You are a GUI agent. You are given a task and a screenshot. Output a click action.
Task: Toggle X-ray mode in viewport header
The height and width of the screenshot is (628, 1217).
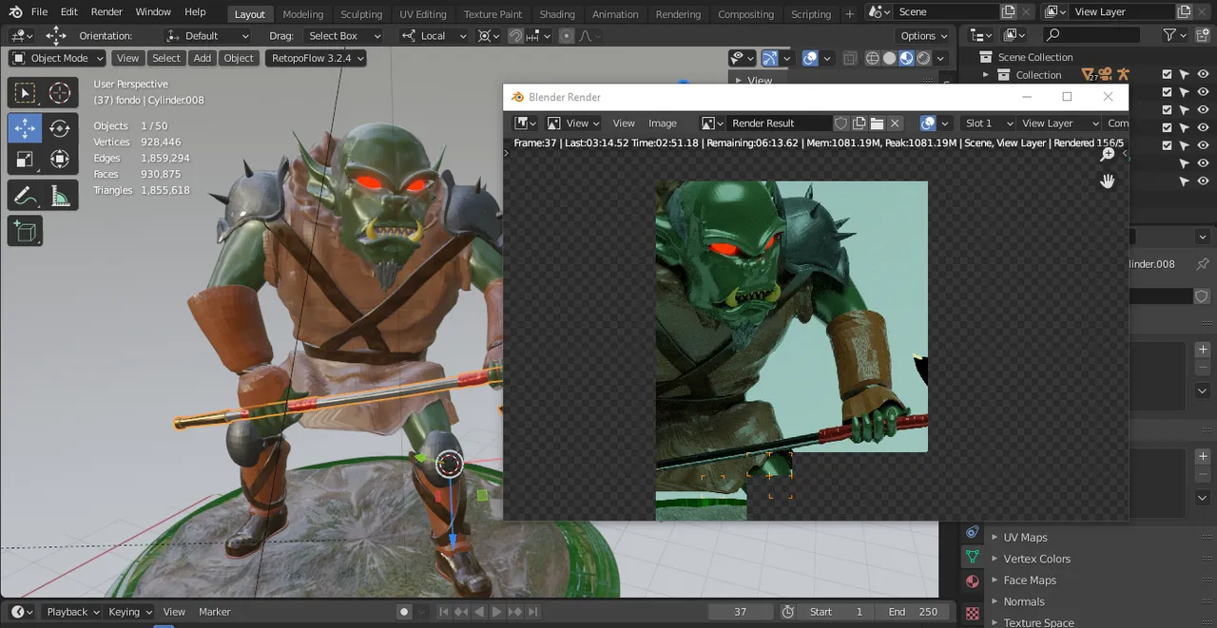click(850, 58)
